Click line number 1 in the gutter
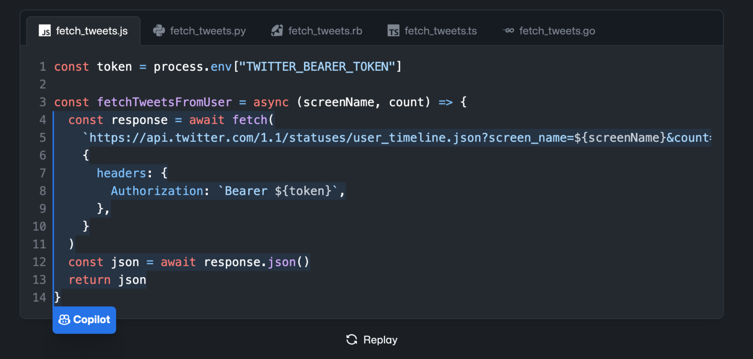The image size is (753, 359). (x=43, y=67)
